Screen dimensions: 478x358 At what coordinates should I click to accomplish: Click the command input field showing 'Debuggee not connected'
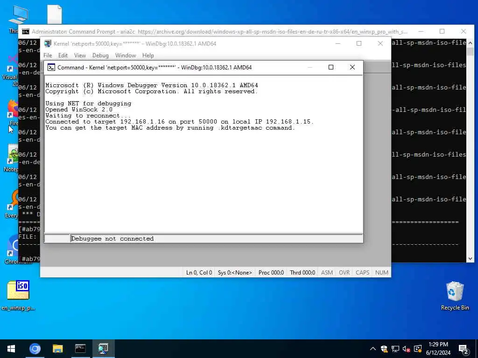point(217,239)
